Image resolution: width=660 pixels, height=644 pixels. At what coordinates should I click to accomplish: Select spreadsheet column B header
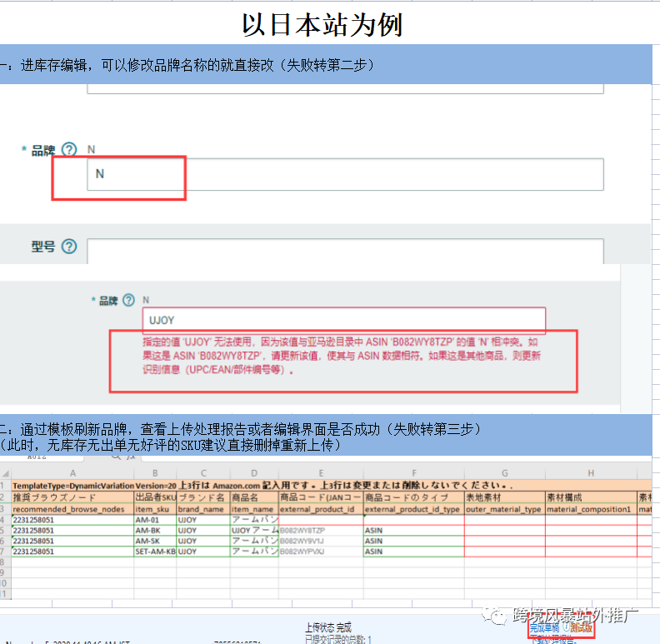coord(155,473)
